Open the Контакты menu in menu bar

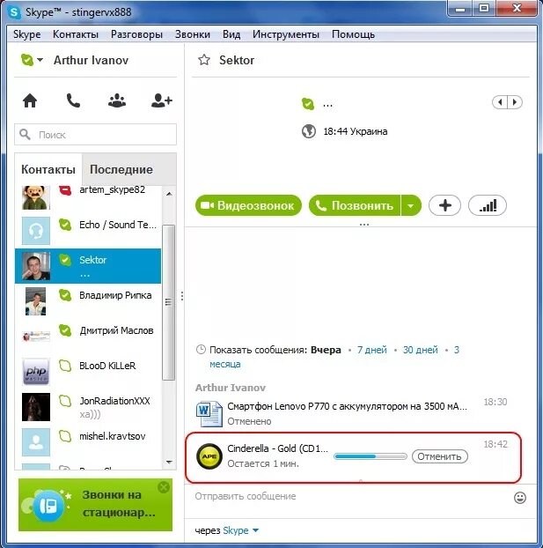coord(76,34)
